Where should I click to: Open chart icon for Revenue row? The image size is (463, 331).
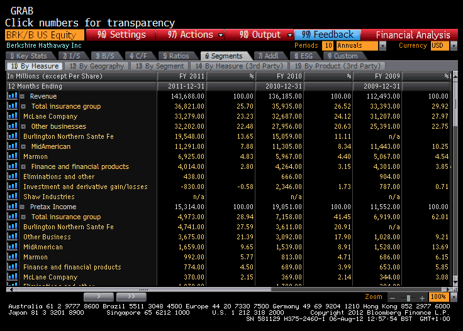13,96
